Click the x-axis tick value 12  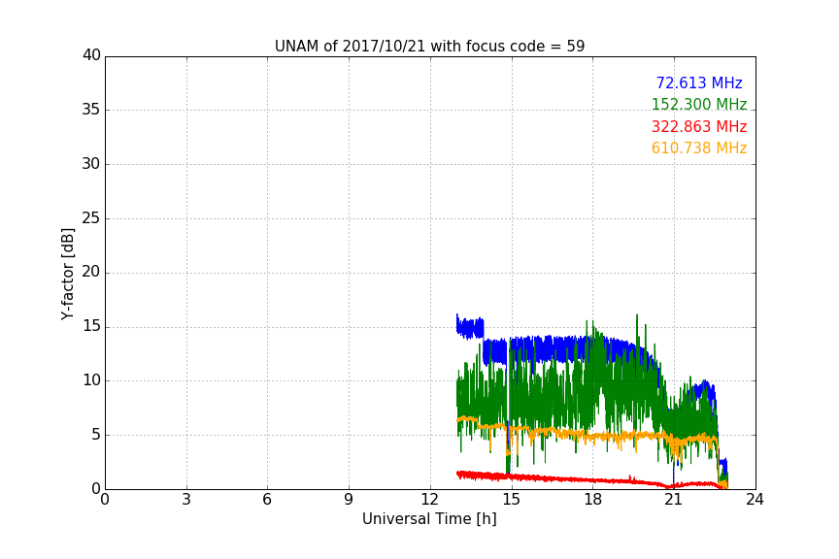pyautogui.click(x=430, y=500)
